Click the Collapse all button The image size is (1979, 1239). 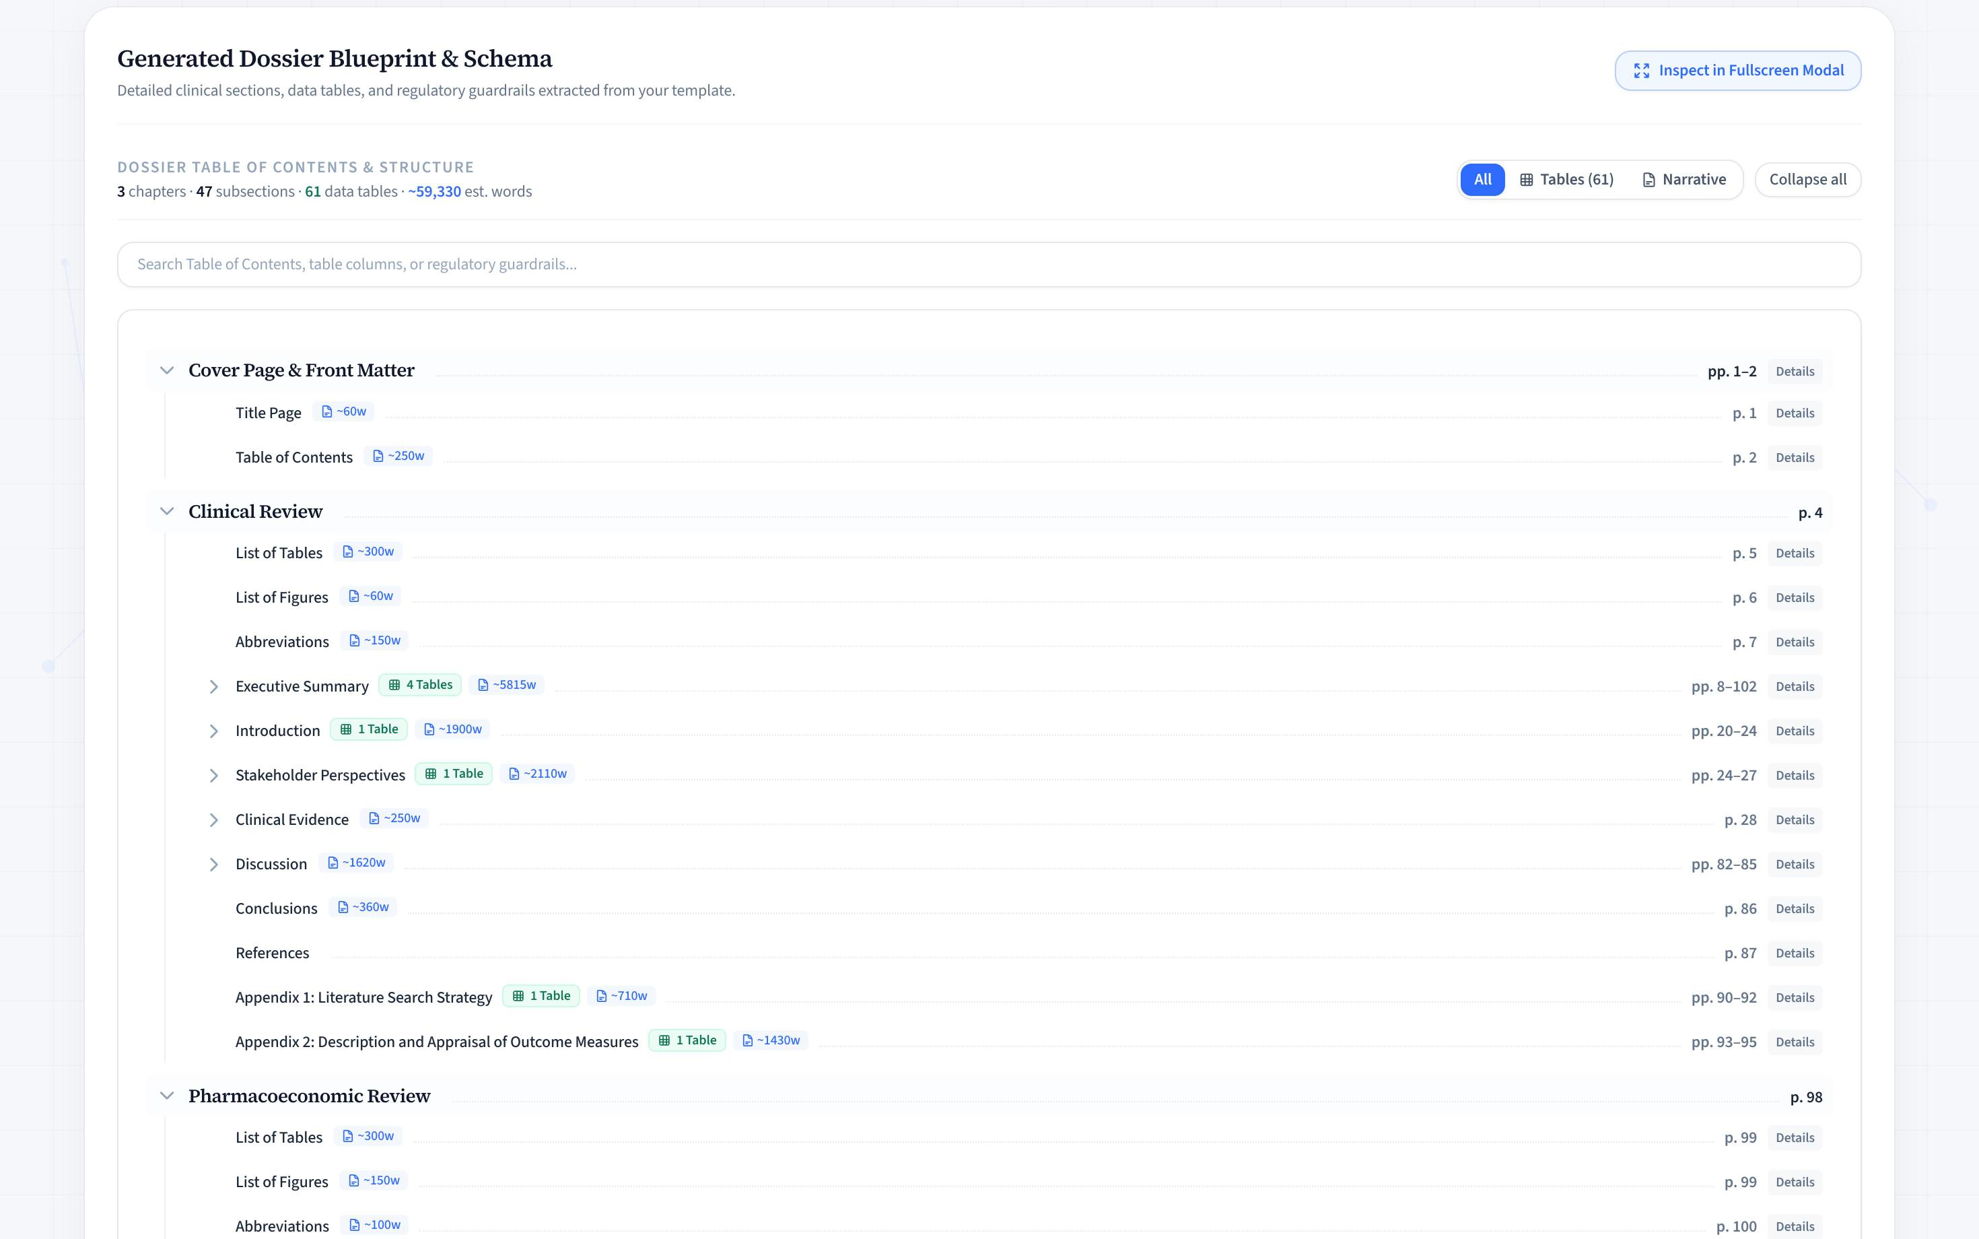coord(1808,180)
